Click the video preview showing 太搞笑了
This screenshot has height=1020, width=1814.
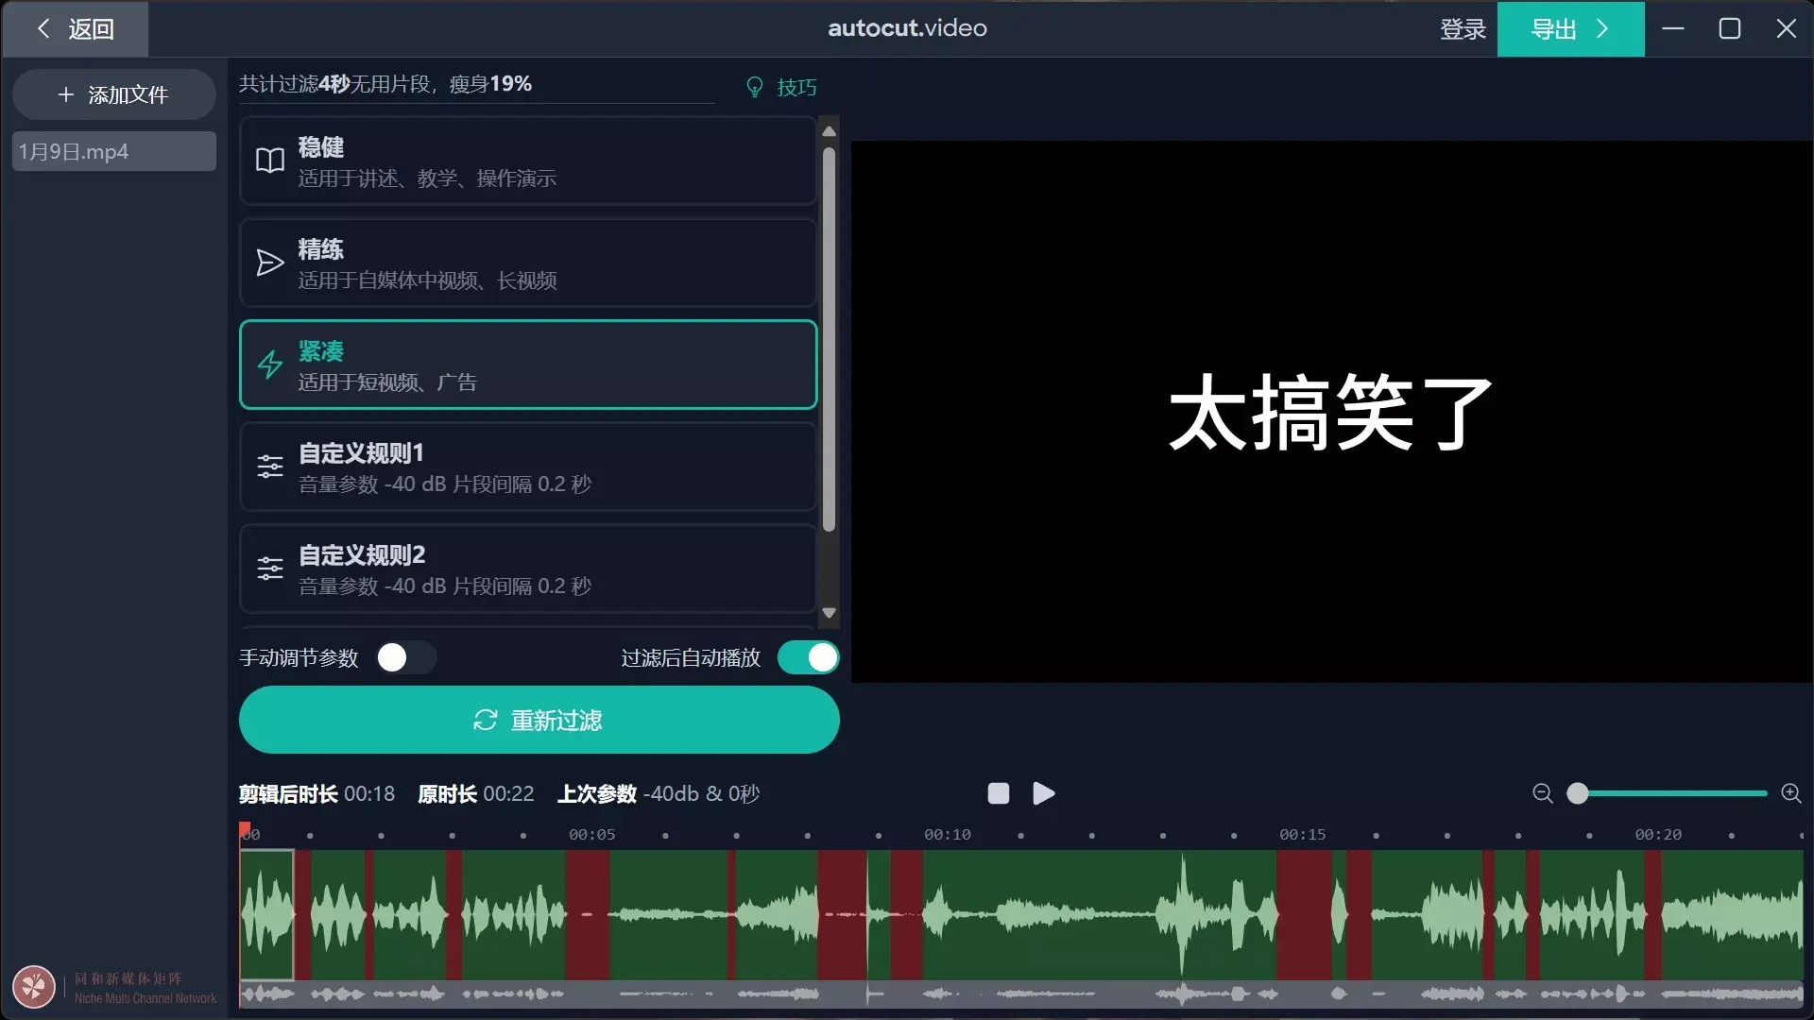point(1331,412)
